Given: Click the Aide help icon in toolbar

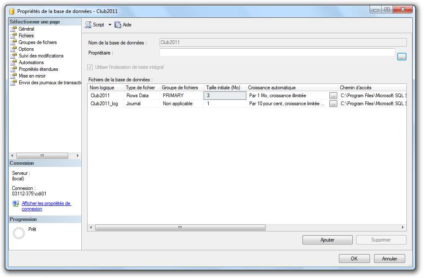Looking at the screenshot, I should pyautogui.click(x=118, y=25).
